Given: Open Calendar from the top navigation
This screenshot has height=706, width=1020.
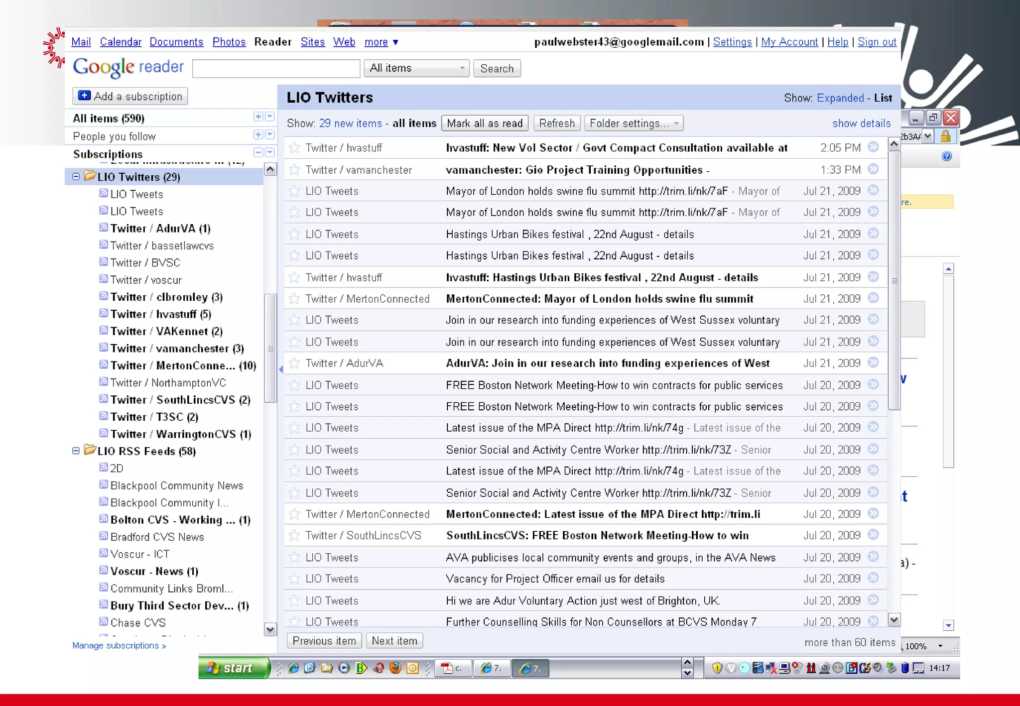Looking at the screenshot, I should click(121, 42).
